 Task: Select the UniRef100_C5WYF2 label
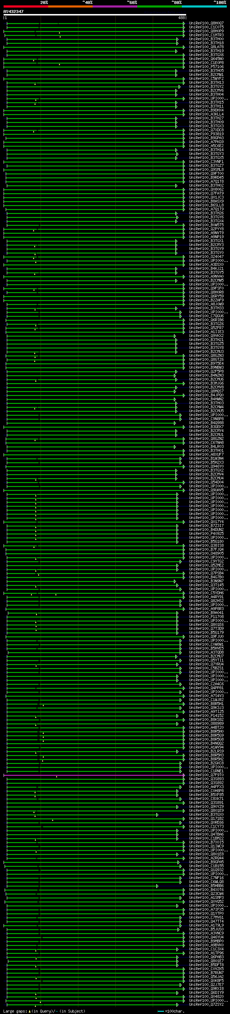click(x=206, y=78)
